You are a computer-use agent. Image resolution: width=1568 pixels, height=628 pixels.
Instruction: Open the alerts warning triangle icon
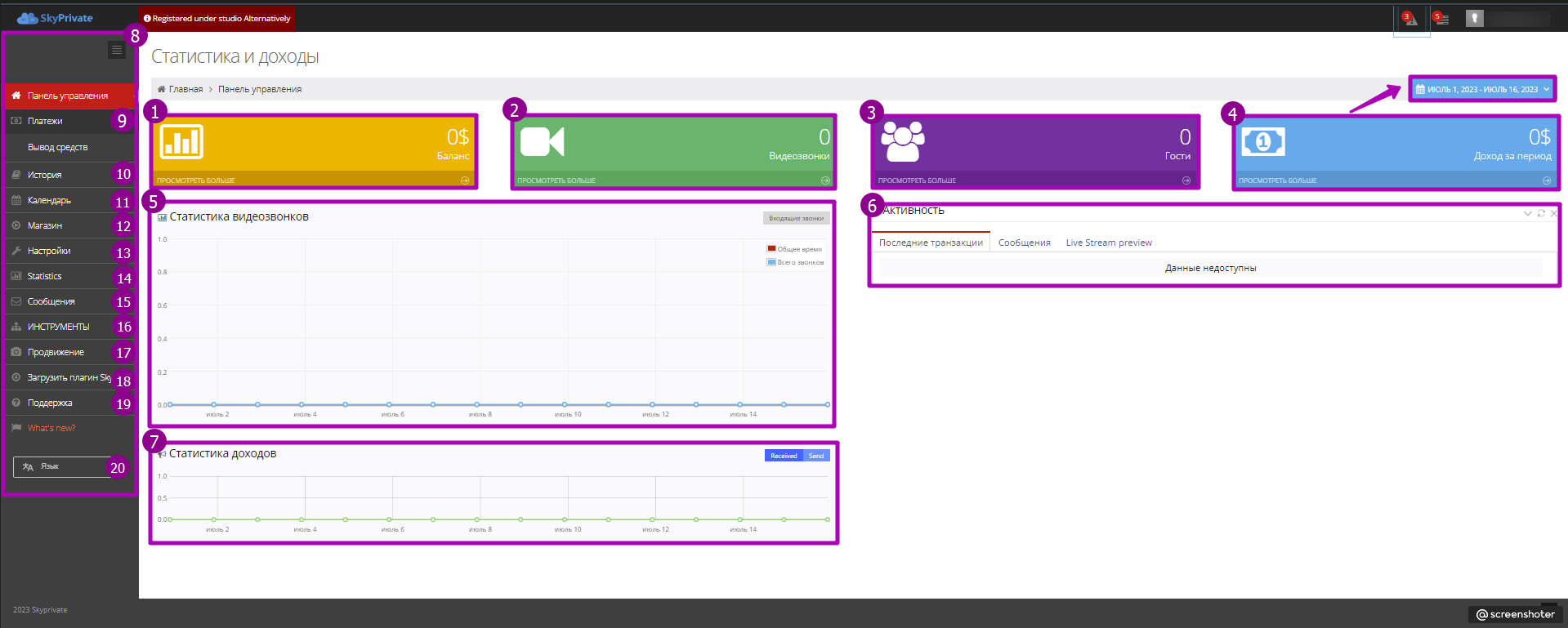(x=1410, y=19)
